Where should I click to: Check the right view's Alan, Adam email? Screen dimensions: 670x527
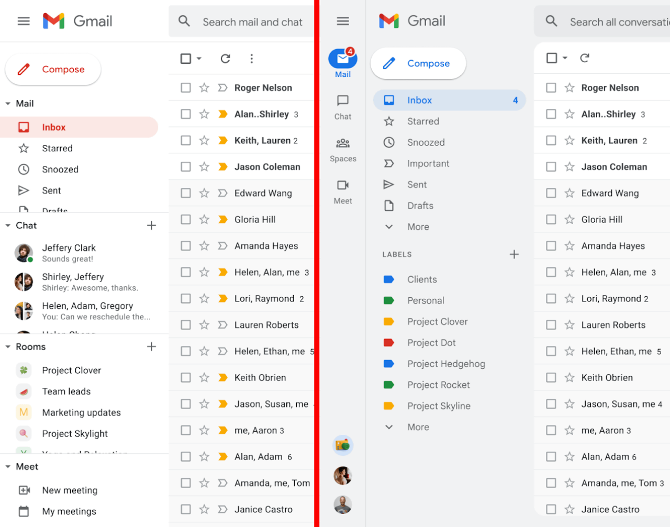pos(551,457)
